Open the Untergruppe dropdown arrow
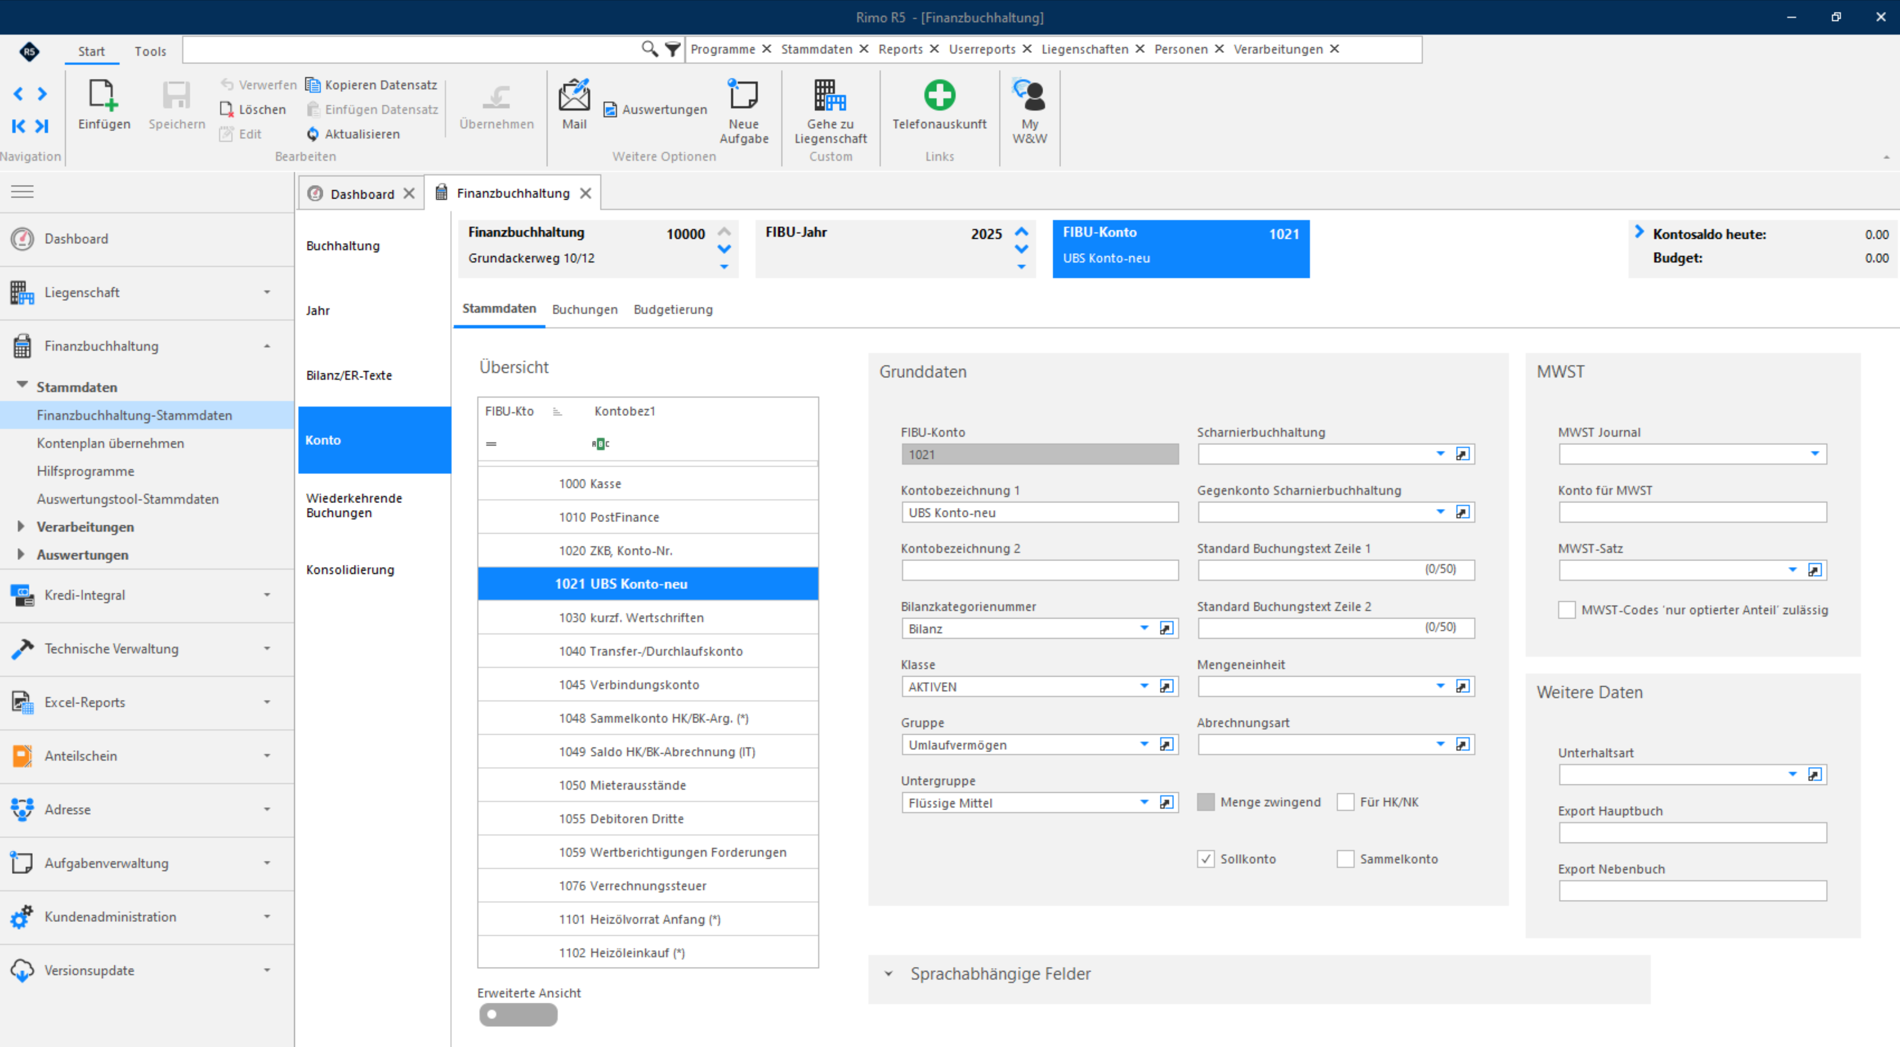The image size is (1900, 1047). 1144,802
